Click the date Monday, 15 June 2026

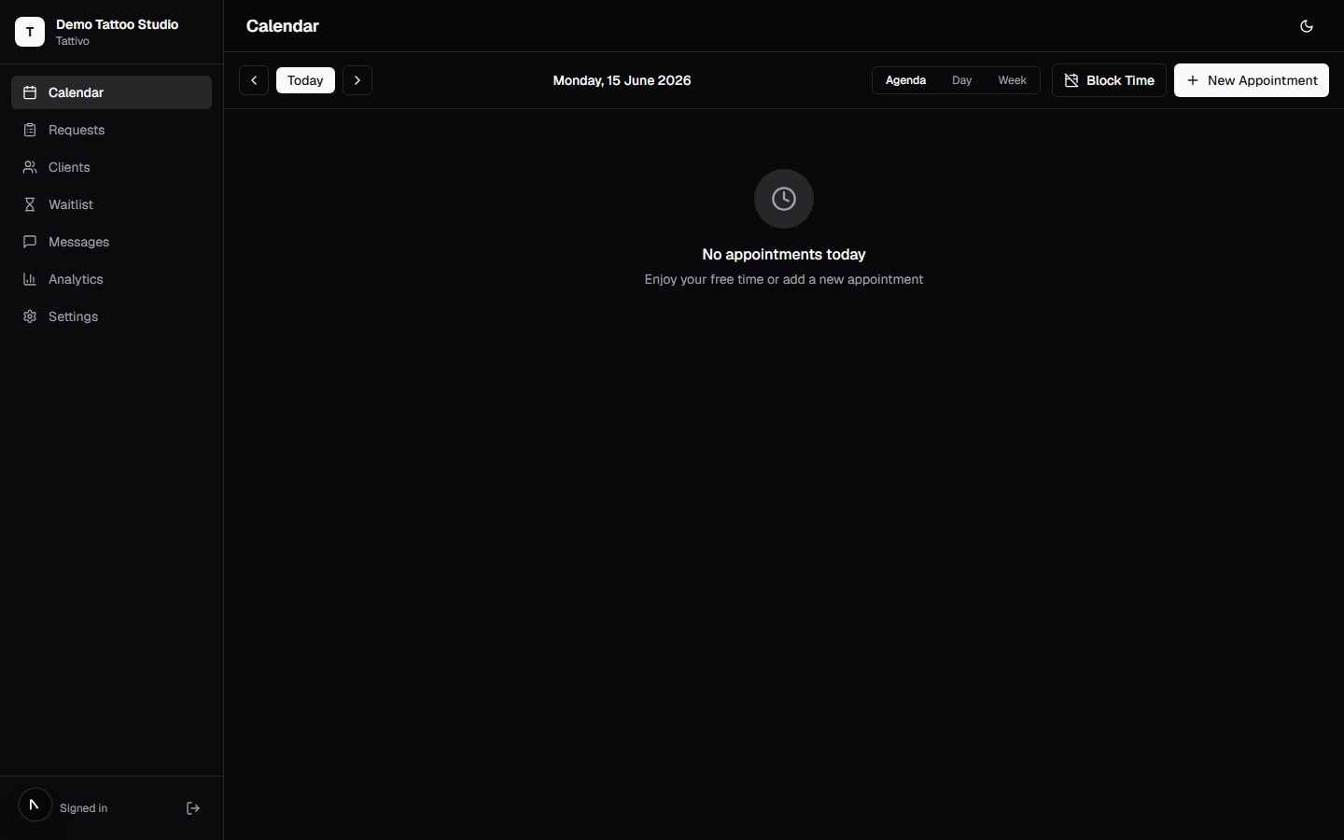click(622, 80)
